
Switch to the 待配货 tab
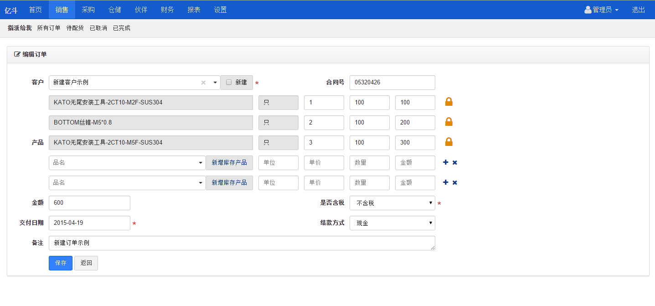(x=75, y=28)
